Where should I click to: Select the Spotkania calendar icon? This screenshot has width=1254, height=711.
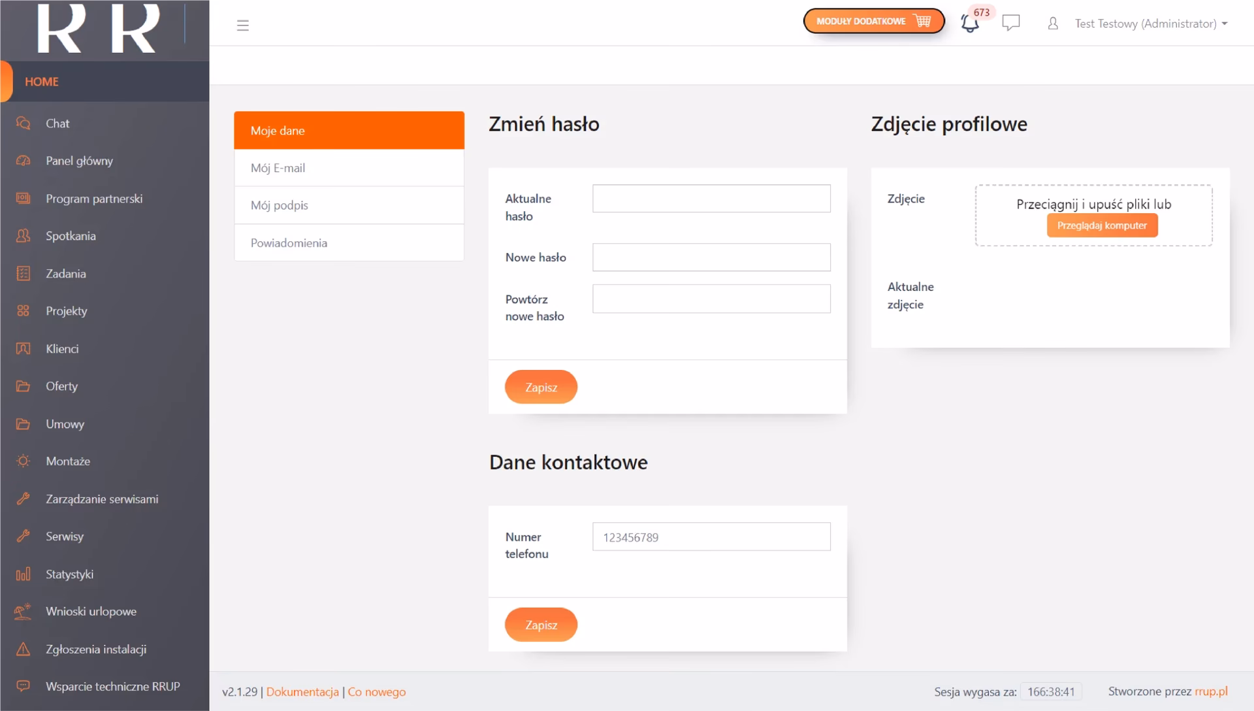click(x=24, y=236)
